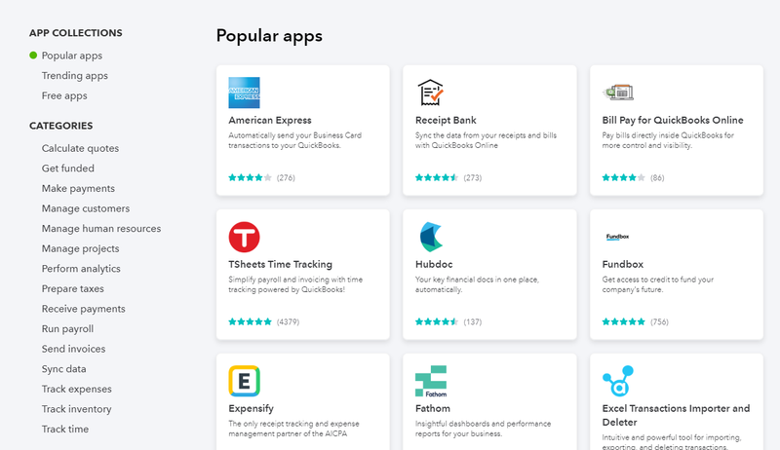Click the Bill Pay for QuickBooks Online logo

(618, 93)
